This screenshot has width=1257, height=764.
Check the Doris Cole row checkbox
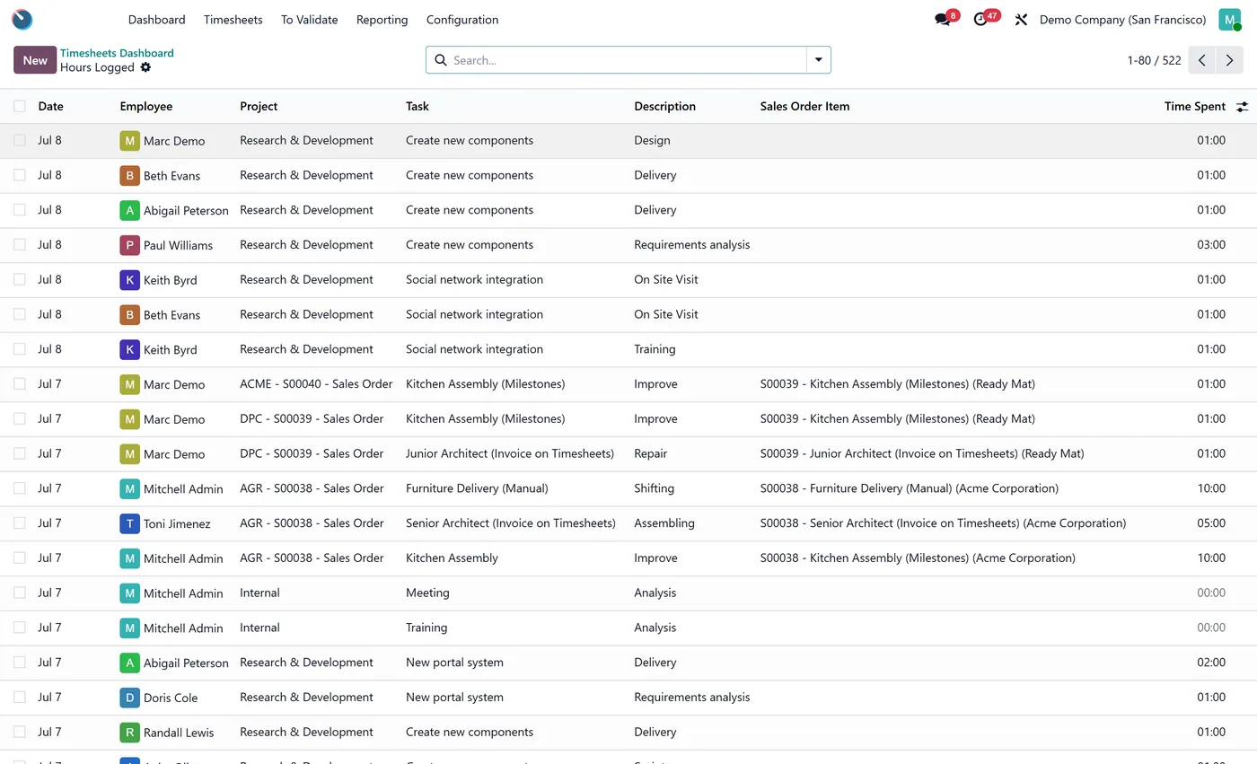click(20, 697)
